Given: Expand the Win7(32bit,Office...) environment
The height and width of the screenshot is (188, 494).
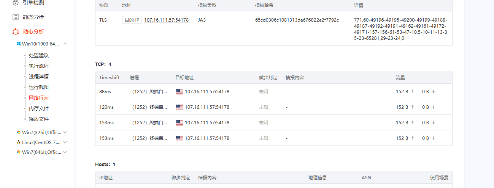Looking at the screenshot, I should tap(65, 132).
